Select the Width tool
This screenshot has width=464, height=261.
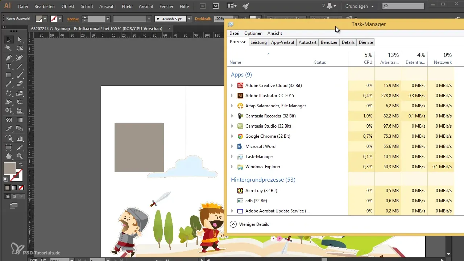point(9,102)
